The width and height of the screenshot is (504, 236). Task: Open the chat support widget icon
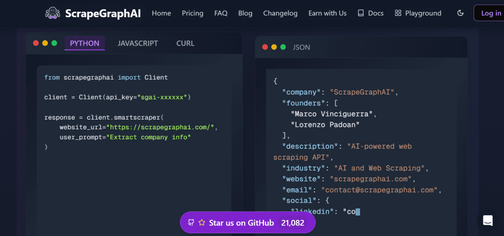(488, 220)
